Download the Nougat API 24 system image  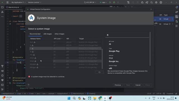pyautogui.click(x=37, y=67)
